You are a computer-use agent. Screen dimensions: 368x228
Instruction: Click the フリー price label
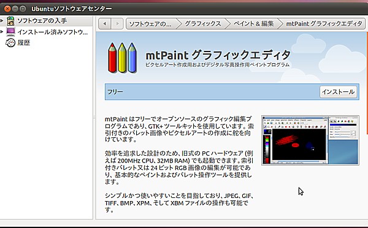tap(115, 92)
